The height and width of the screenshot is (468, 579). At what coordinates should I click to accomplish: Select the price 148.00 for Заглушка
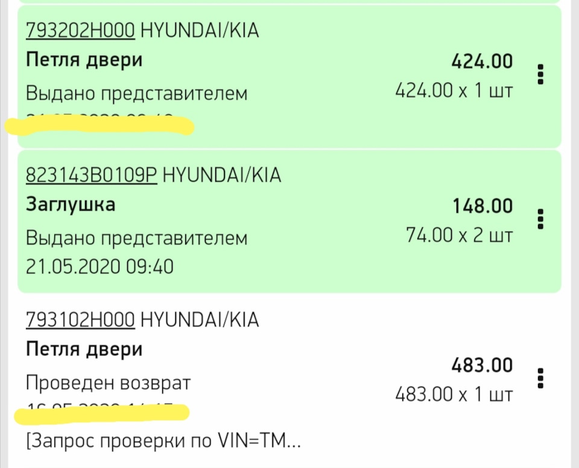[482, 206]
